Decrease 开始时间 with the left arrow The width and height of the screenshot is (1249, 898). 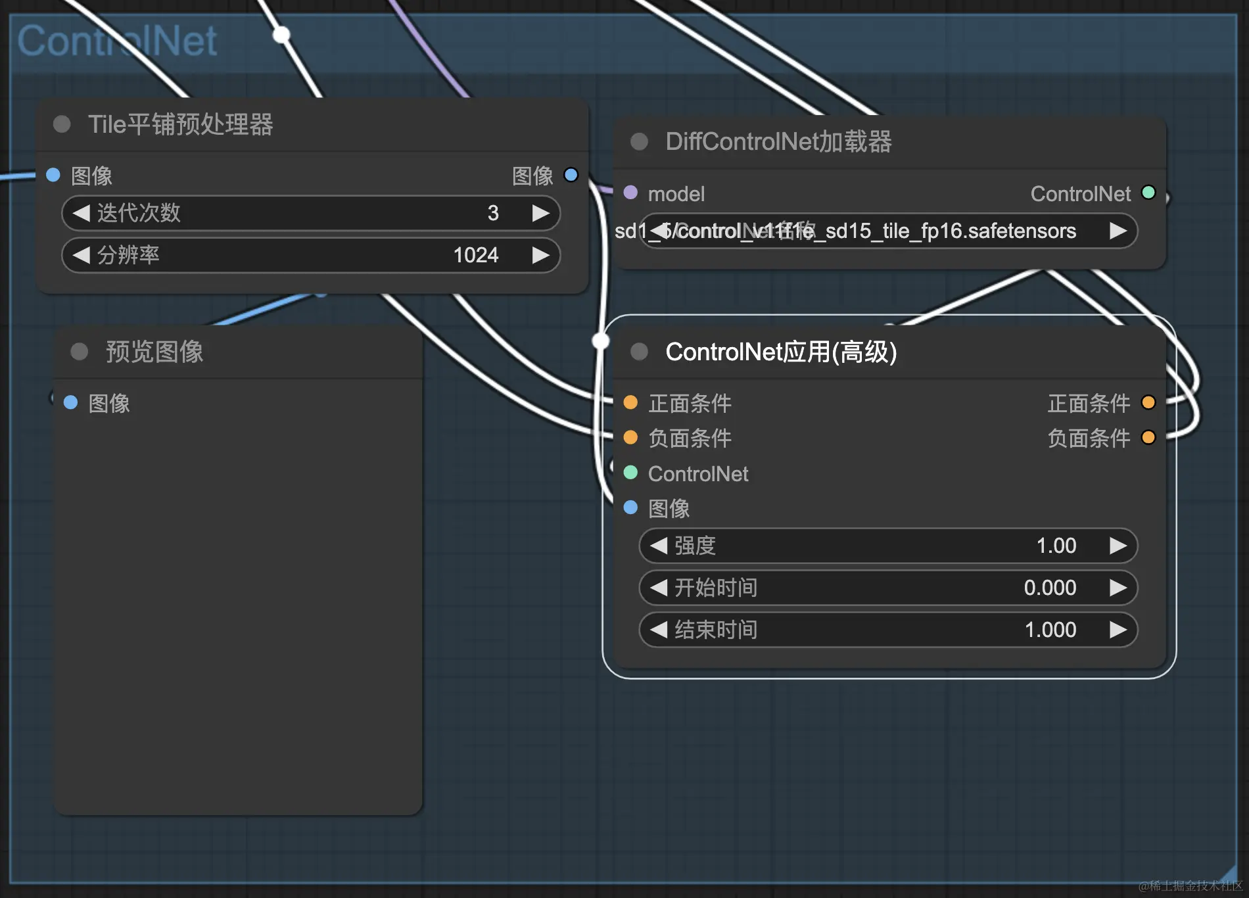[x=659, y=588]
